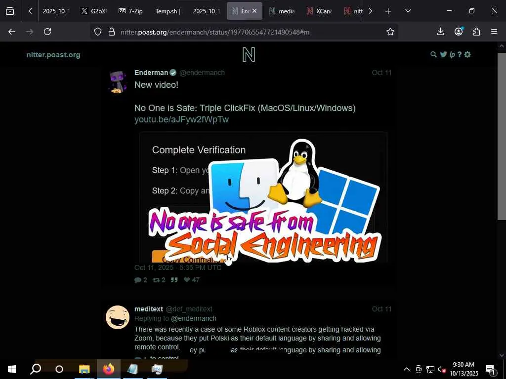Open the Firefox downloads panel
This screenshot has width=506, height=379.
click(x=440, y=32)
